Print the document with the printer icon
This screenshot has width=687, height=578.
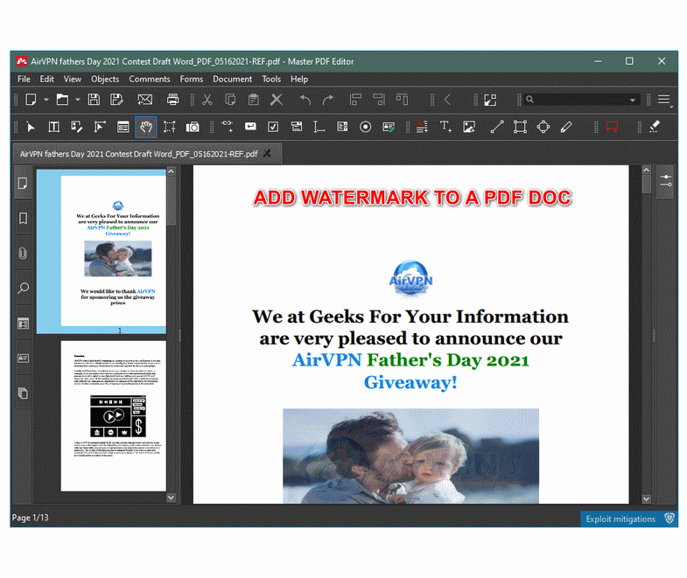(173, 100)
